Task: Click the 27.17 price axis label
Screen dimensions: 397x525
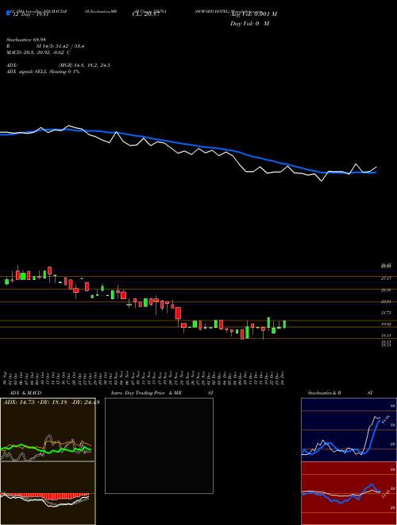Action: click(387, 278)
